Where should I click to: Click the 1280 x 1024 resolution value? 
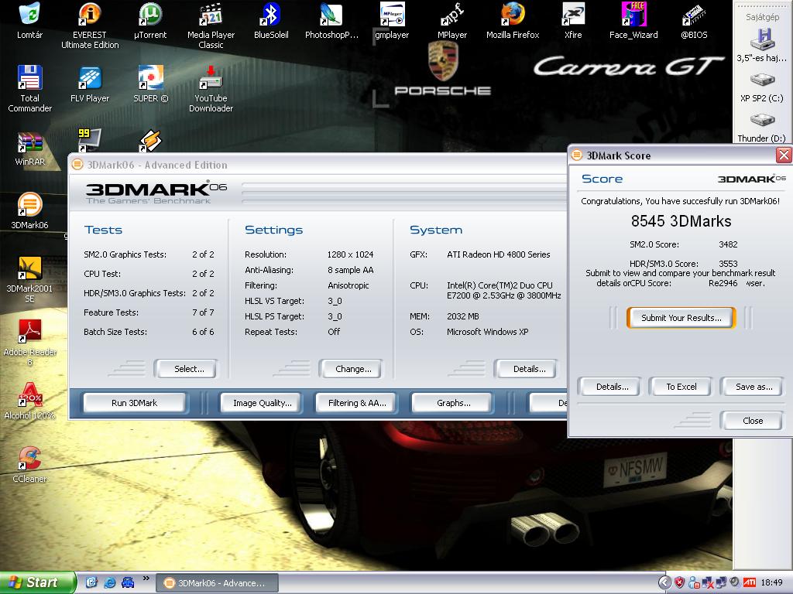[350, 254]
